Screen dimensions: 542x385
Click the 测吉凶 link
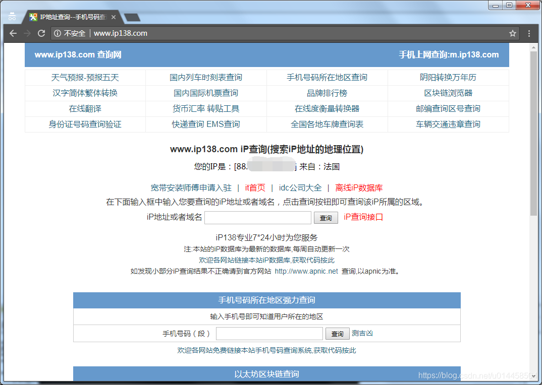(x=362, y=333)
